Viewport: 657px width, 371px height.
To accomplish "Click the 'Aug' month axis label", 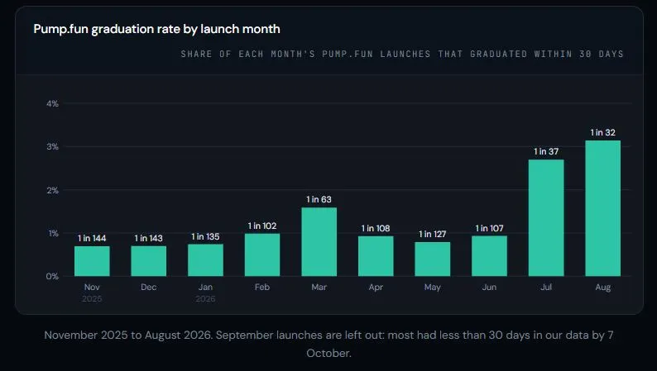I will (x=603, y=287).
